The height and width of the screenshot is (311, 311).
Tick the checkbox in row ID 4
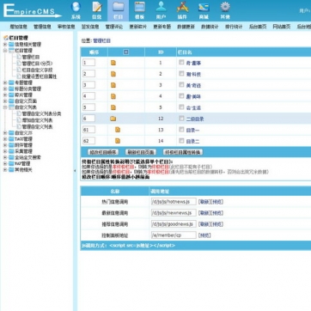[x=181, y=96]
